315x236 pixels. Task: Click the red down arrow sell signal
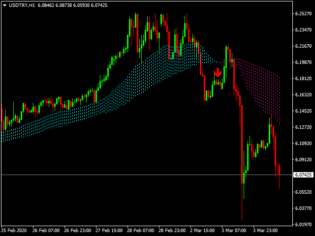(x=218, y=73)
